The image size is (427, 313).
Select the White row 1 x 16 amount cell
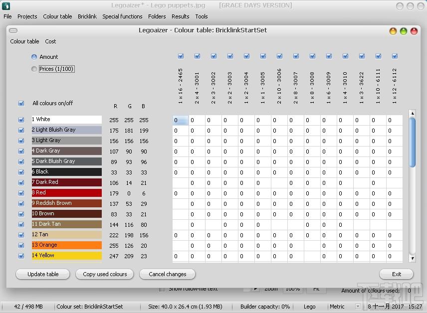coord(181,120)
